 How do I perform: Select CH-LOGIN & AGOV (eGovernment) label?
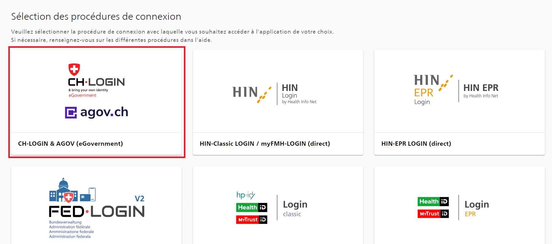[x=71, y=144]
